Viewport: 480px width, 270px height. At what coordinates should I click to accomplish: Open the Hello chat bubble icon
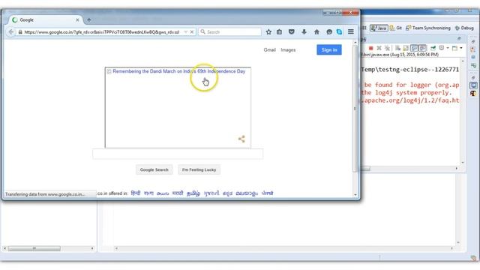coord(329,31)
